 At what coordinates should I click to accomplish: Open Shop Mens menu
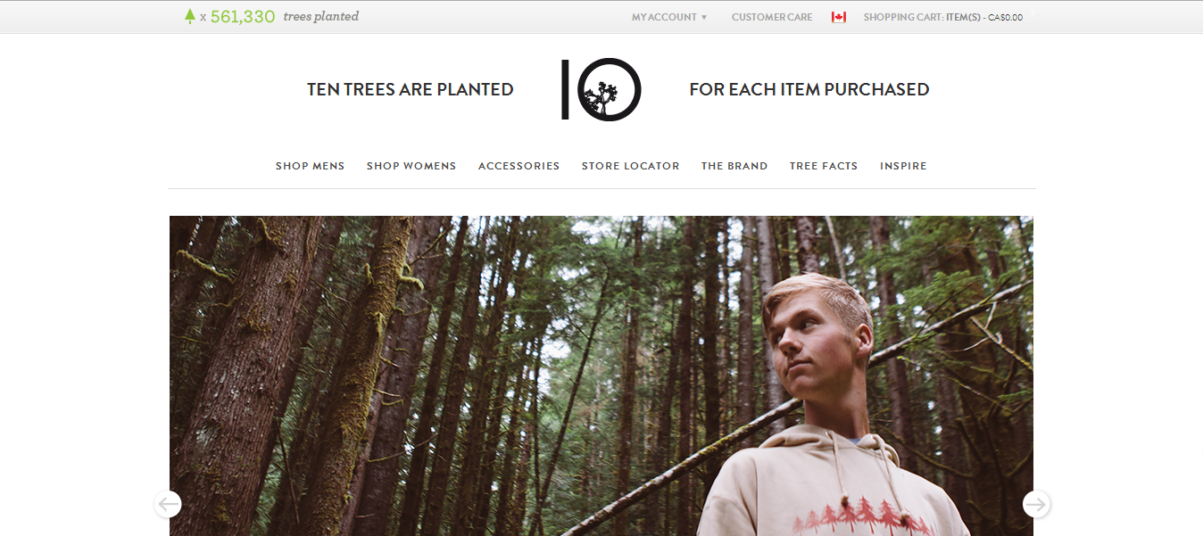click(x=310, y=166)
